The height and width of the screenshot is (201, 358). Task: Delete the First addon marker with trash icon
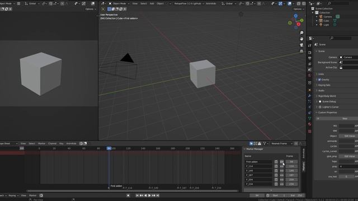[276, 162]
